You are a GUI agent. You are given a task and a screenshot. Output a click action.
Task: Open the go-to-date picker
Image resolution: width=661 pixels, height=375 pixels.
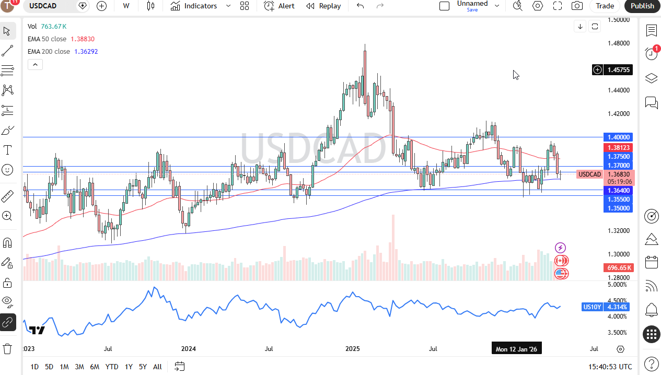[x=180, y=367]
